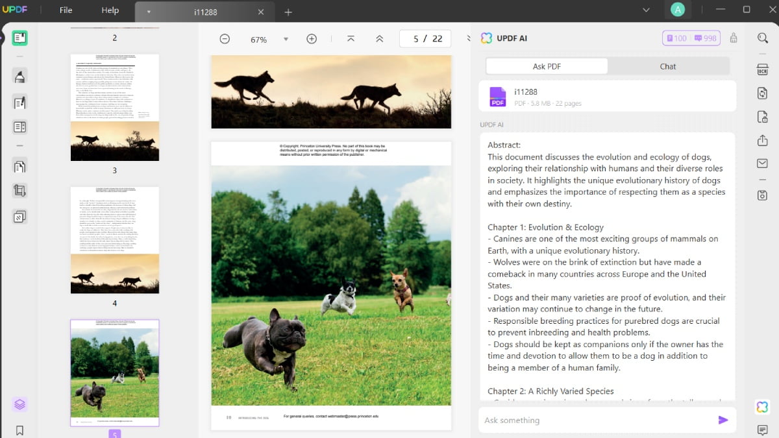The image size is (779, 438).
Task: Select the Edit PDF tool
Action: click(x=19, y=102)
